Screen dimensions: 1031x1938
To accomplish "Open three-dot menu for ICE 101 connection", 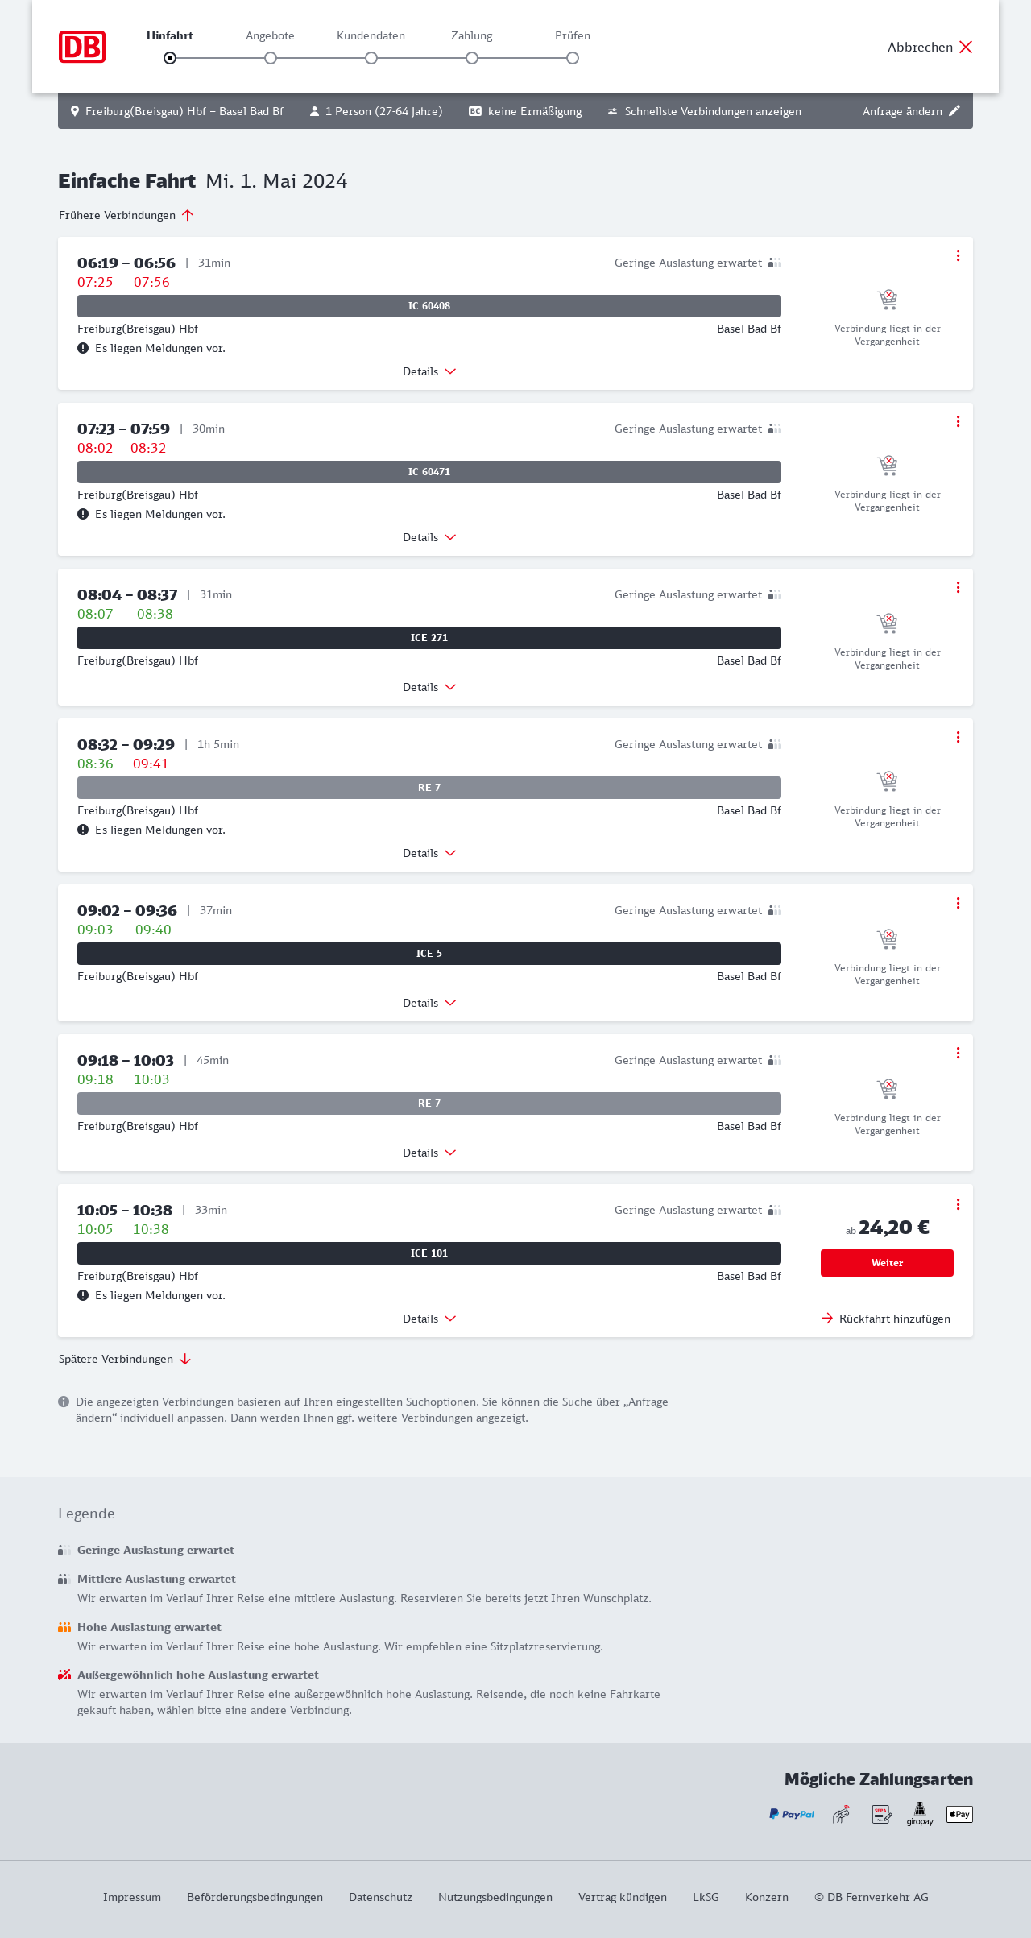I will coord(958,1204).
